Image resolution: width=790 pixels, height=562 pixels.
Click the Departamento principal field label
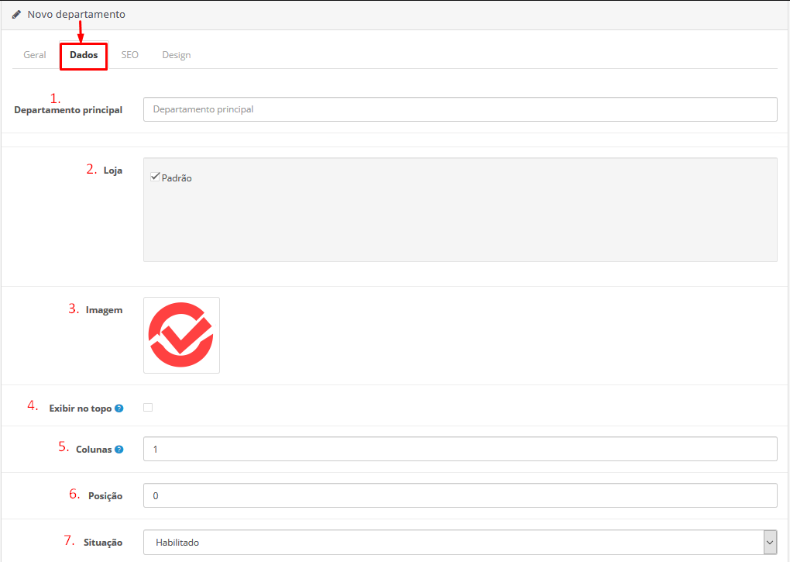[x=68, y=110]
